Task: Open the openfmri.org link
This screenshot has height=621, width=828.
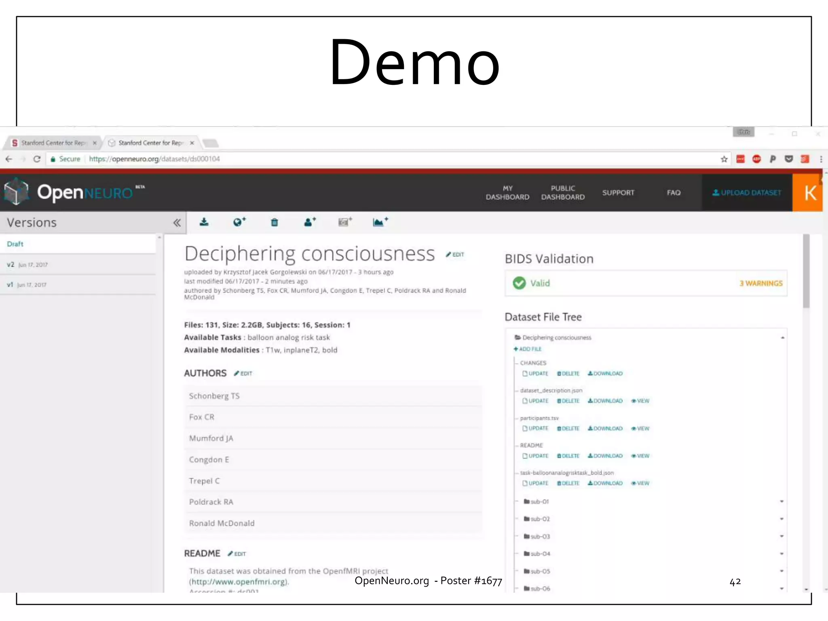Action: 239,582
